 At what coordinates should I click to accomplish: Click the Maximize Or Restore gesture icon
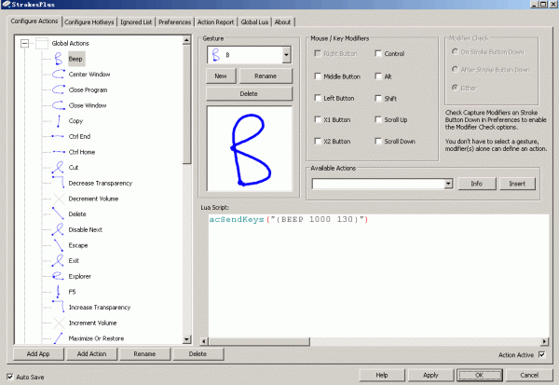click(x=58, y=337)
